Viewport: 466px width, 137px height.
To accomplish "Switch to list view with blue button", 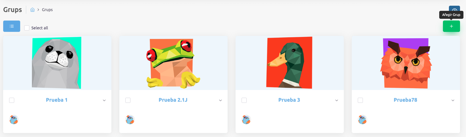I will coord(12,26).
